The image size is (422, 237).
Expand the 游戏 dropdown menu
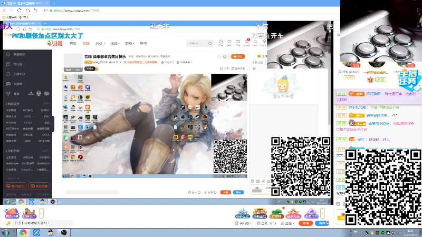pyautogui.click(x=129, y=43)
